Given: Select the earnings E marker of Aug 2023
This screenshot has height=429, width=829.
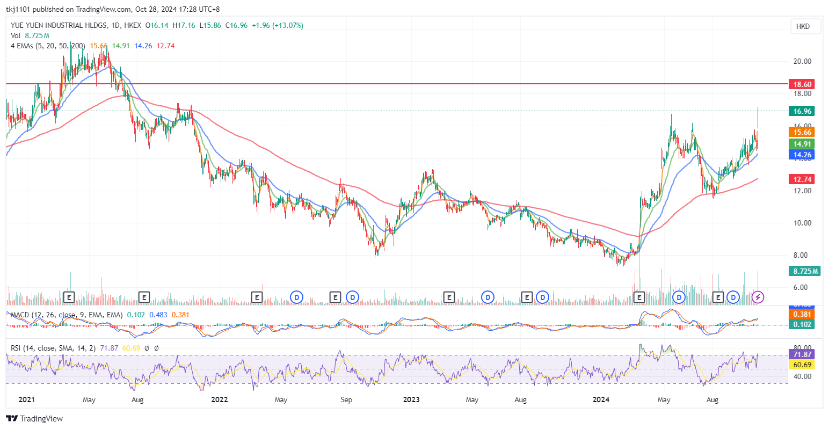Looking at the screenshot, I should 527,296.
